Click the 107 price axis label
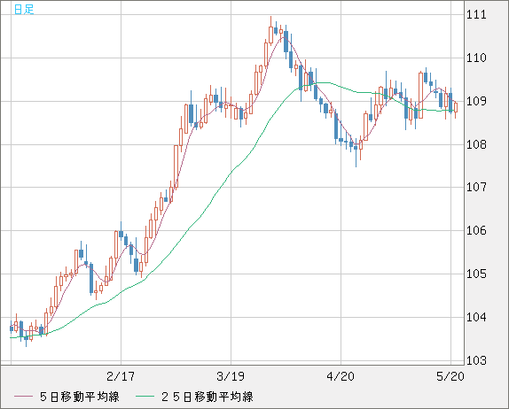The image size is (509, 409). pyautogui.click(x=476, y=187)
